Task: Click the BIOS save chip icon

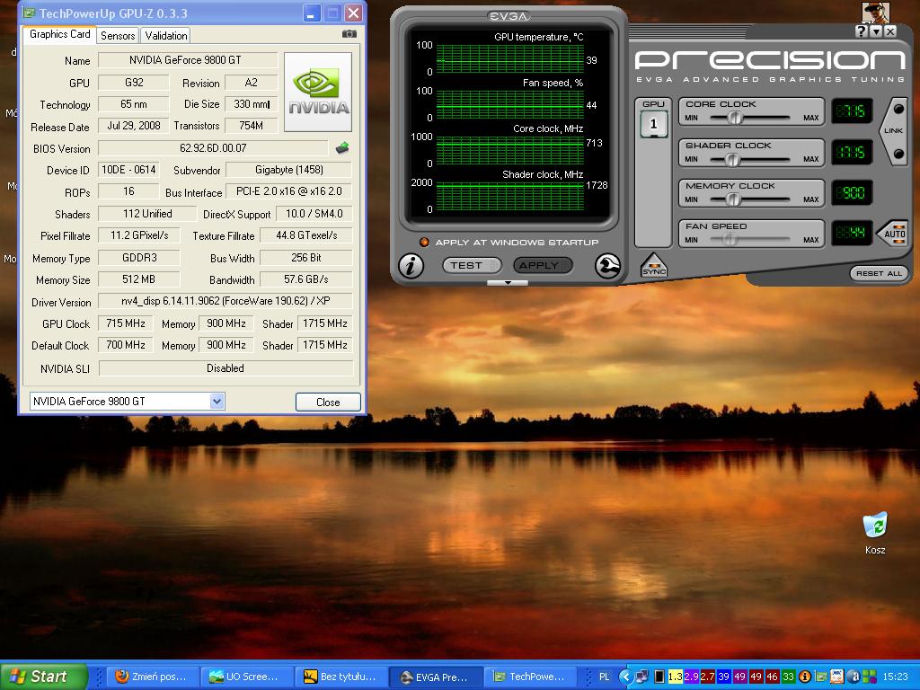Action: coord(342,148)
